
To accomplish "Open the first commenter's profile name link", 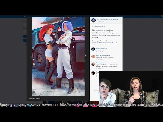I will coord(101,48).
